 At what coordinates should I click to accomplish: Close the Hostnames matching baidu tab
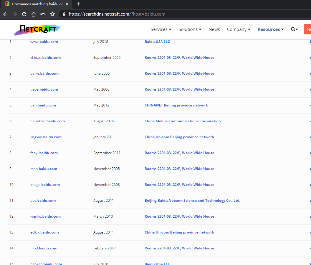pos(67,4)
